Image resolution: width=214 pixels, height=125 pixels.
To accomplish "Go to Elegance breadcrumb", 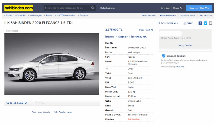I will [84, 15].
